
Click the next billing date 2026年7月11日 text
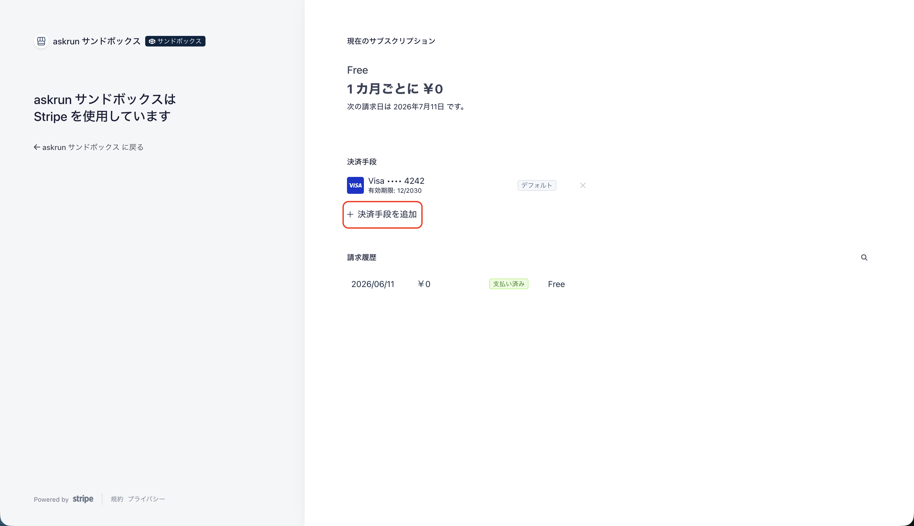[x=419, y=107]
